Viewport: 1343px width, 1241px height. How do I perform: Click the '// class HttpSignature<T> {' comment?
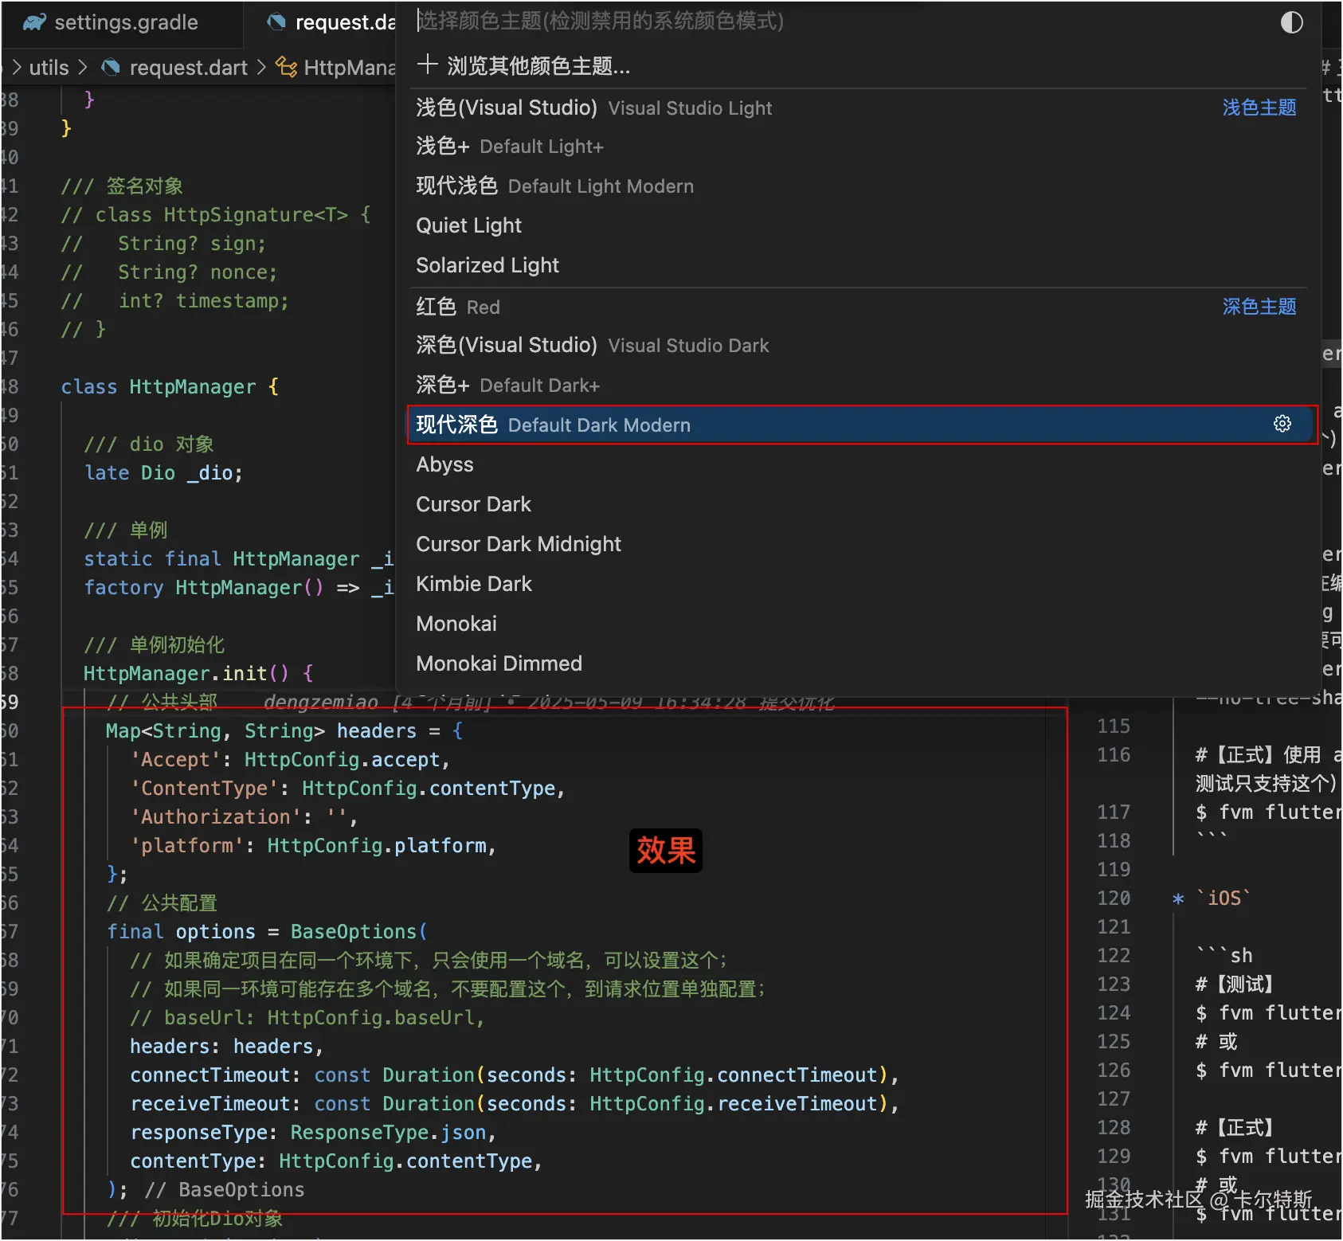[216, 215]
